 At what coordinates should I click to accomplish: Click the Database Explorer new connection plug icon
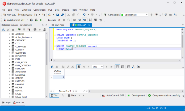click(x=19, y=30)
